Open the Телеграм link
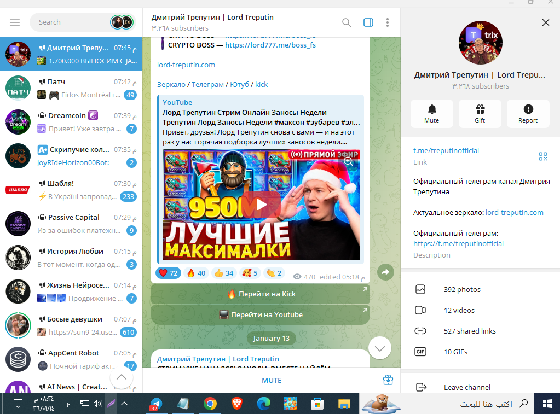 pos(207,84)
